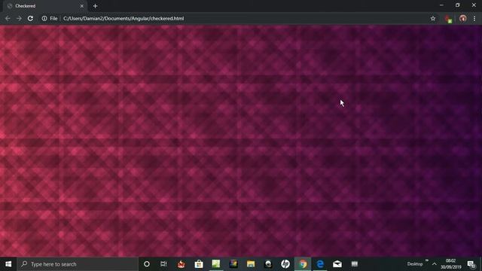Click the Desktop toolbar label
Viewport: 482px width, 271px height.
point(415,264)
